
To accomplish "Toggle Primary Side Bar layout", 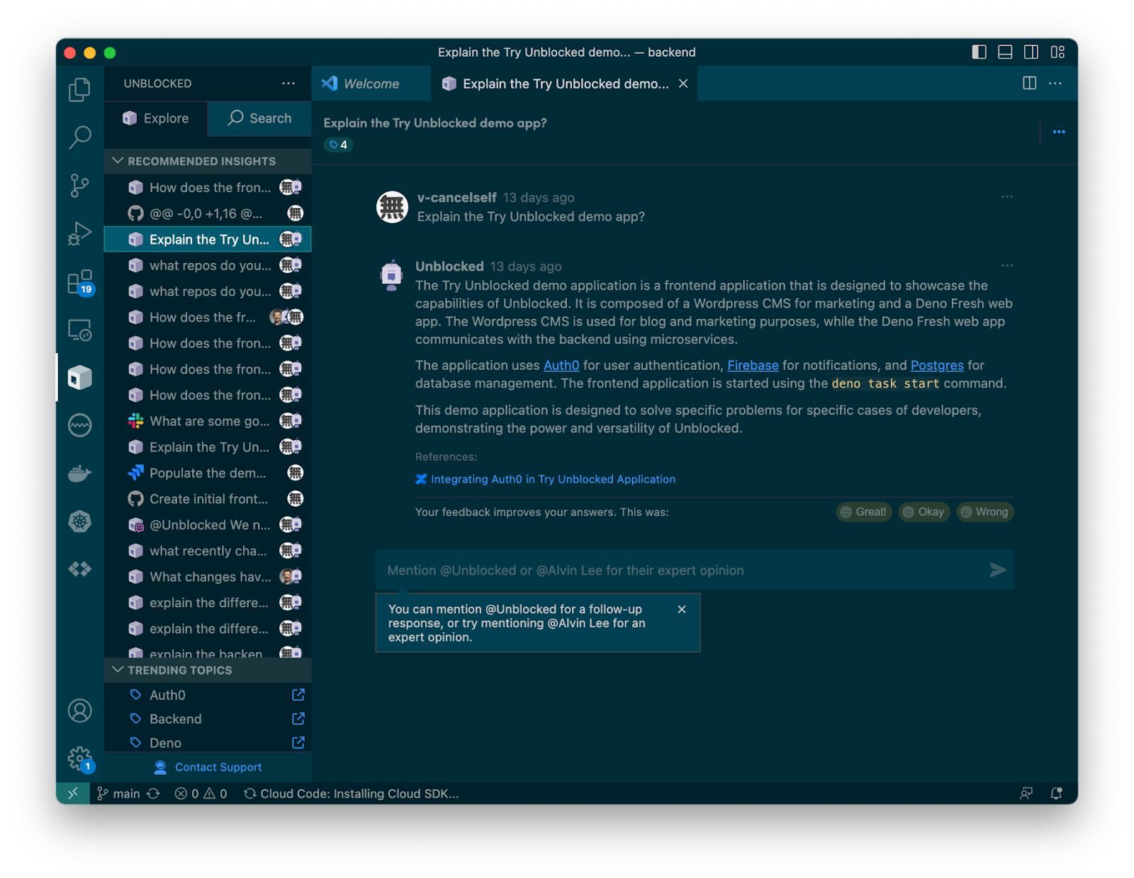I will (x=979, y=52).
